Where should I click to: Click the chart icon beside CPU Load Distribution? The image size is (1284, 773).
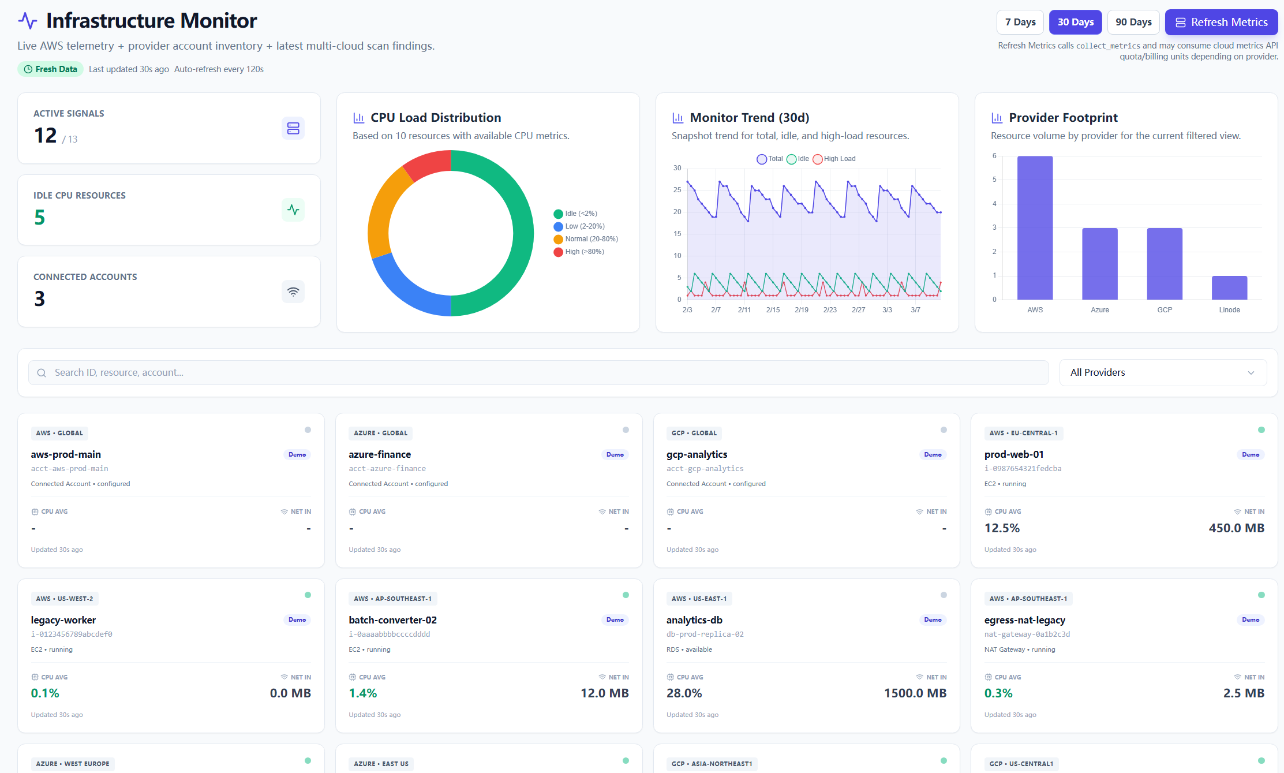(x=359, y=118)
